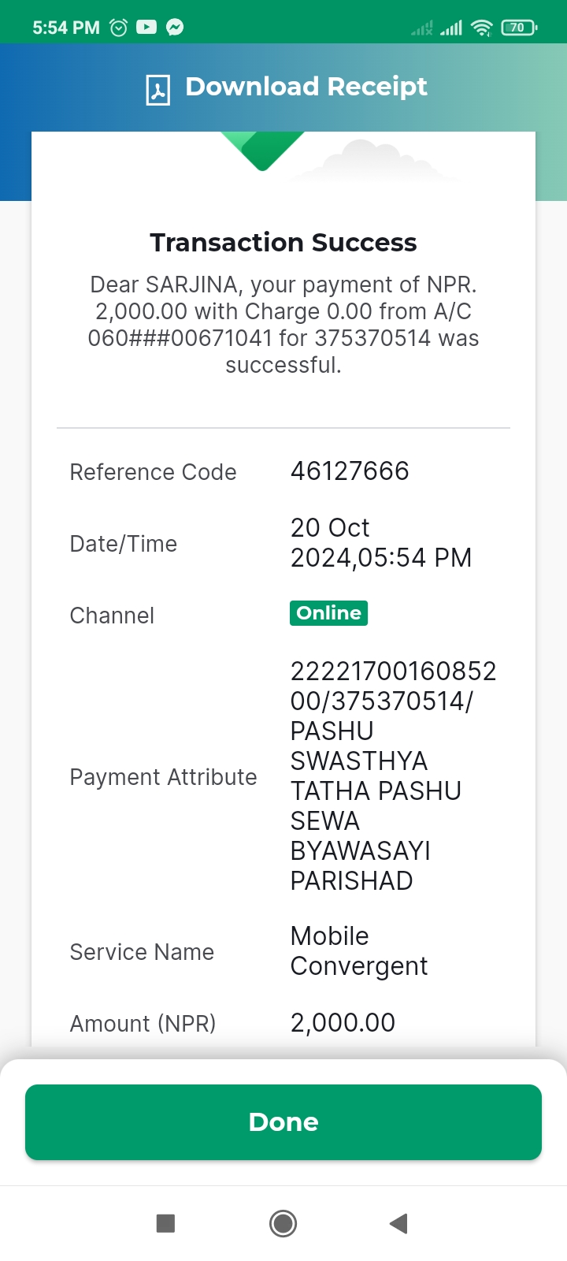The height and width of the screenshot is (1261, 567).
Task: Tap the green Online channel badge
Action: click(x=329, y=613)
